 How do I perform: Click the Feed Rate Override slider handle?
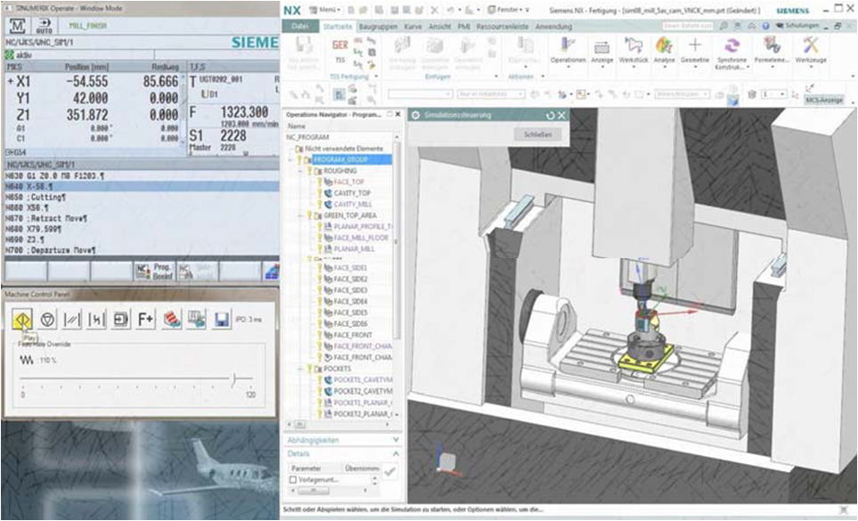pos(233,379)
